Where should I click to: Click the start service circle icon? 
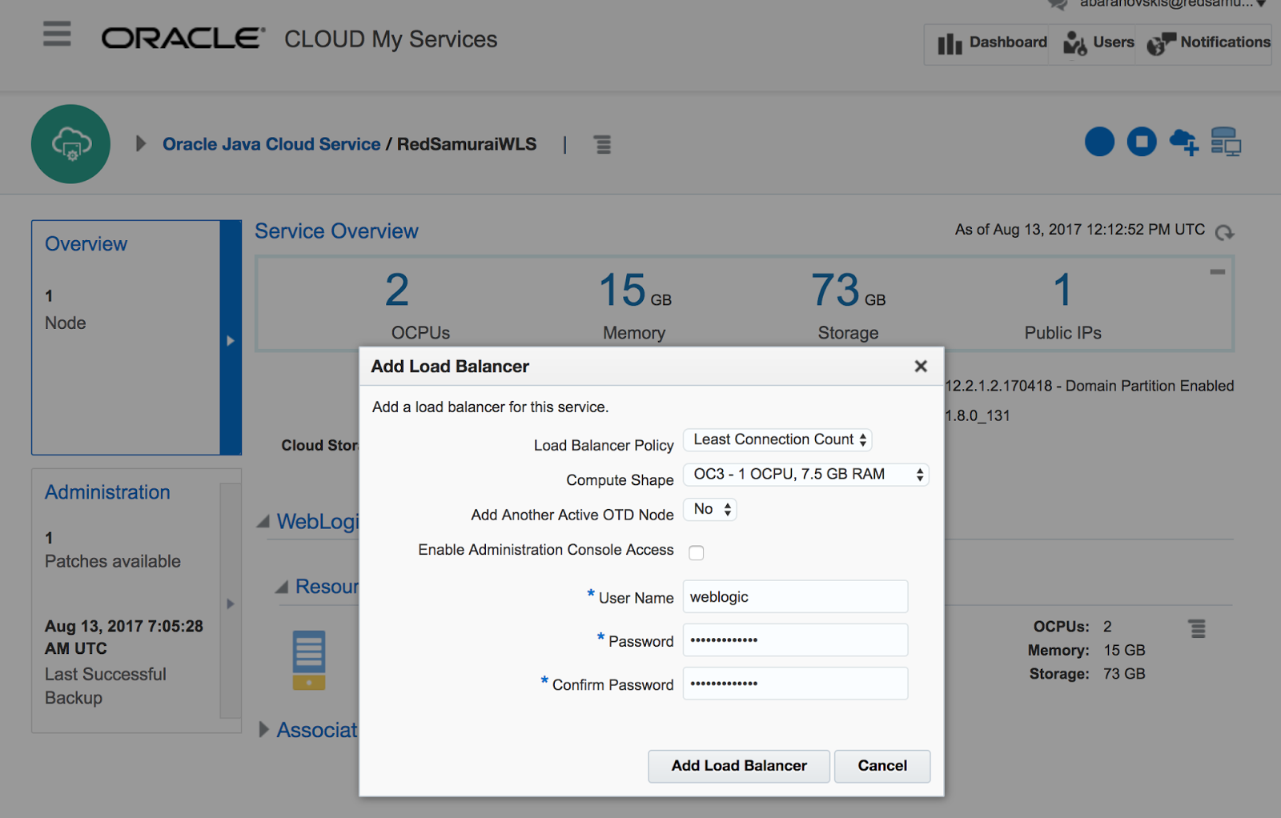coord(1099,142)
